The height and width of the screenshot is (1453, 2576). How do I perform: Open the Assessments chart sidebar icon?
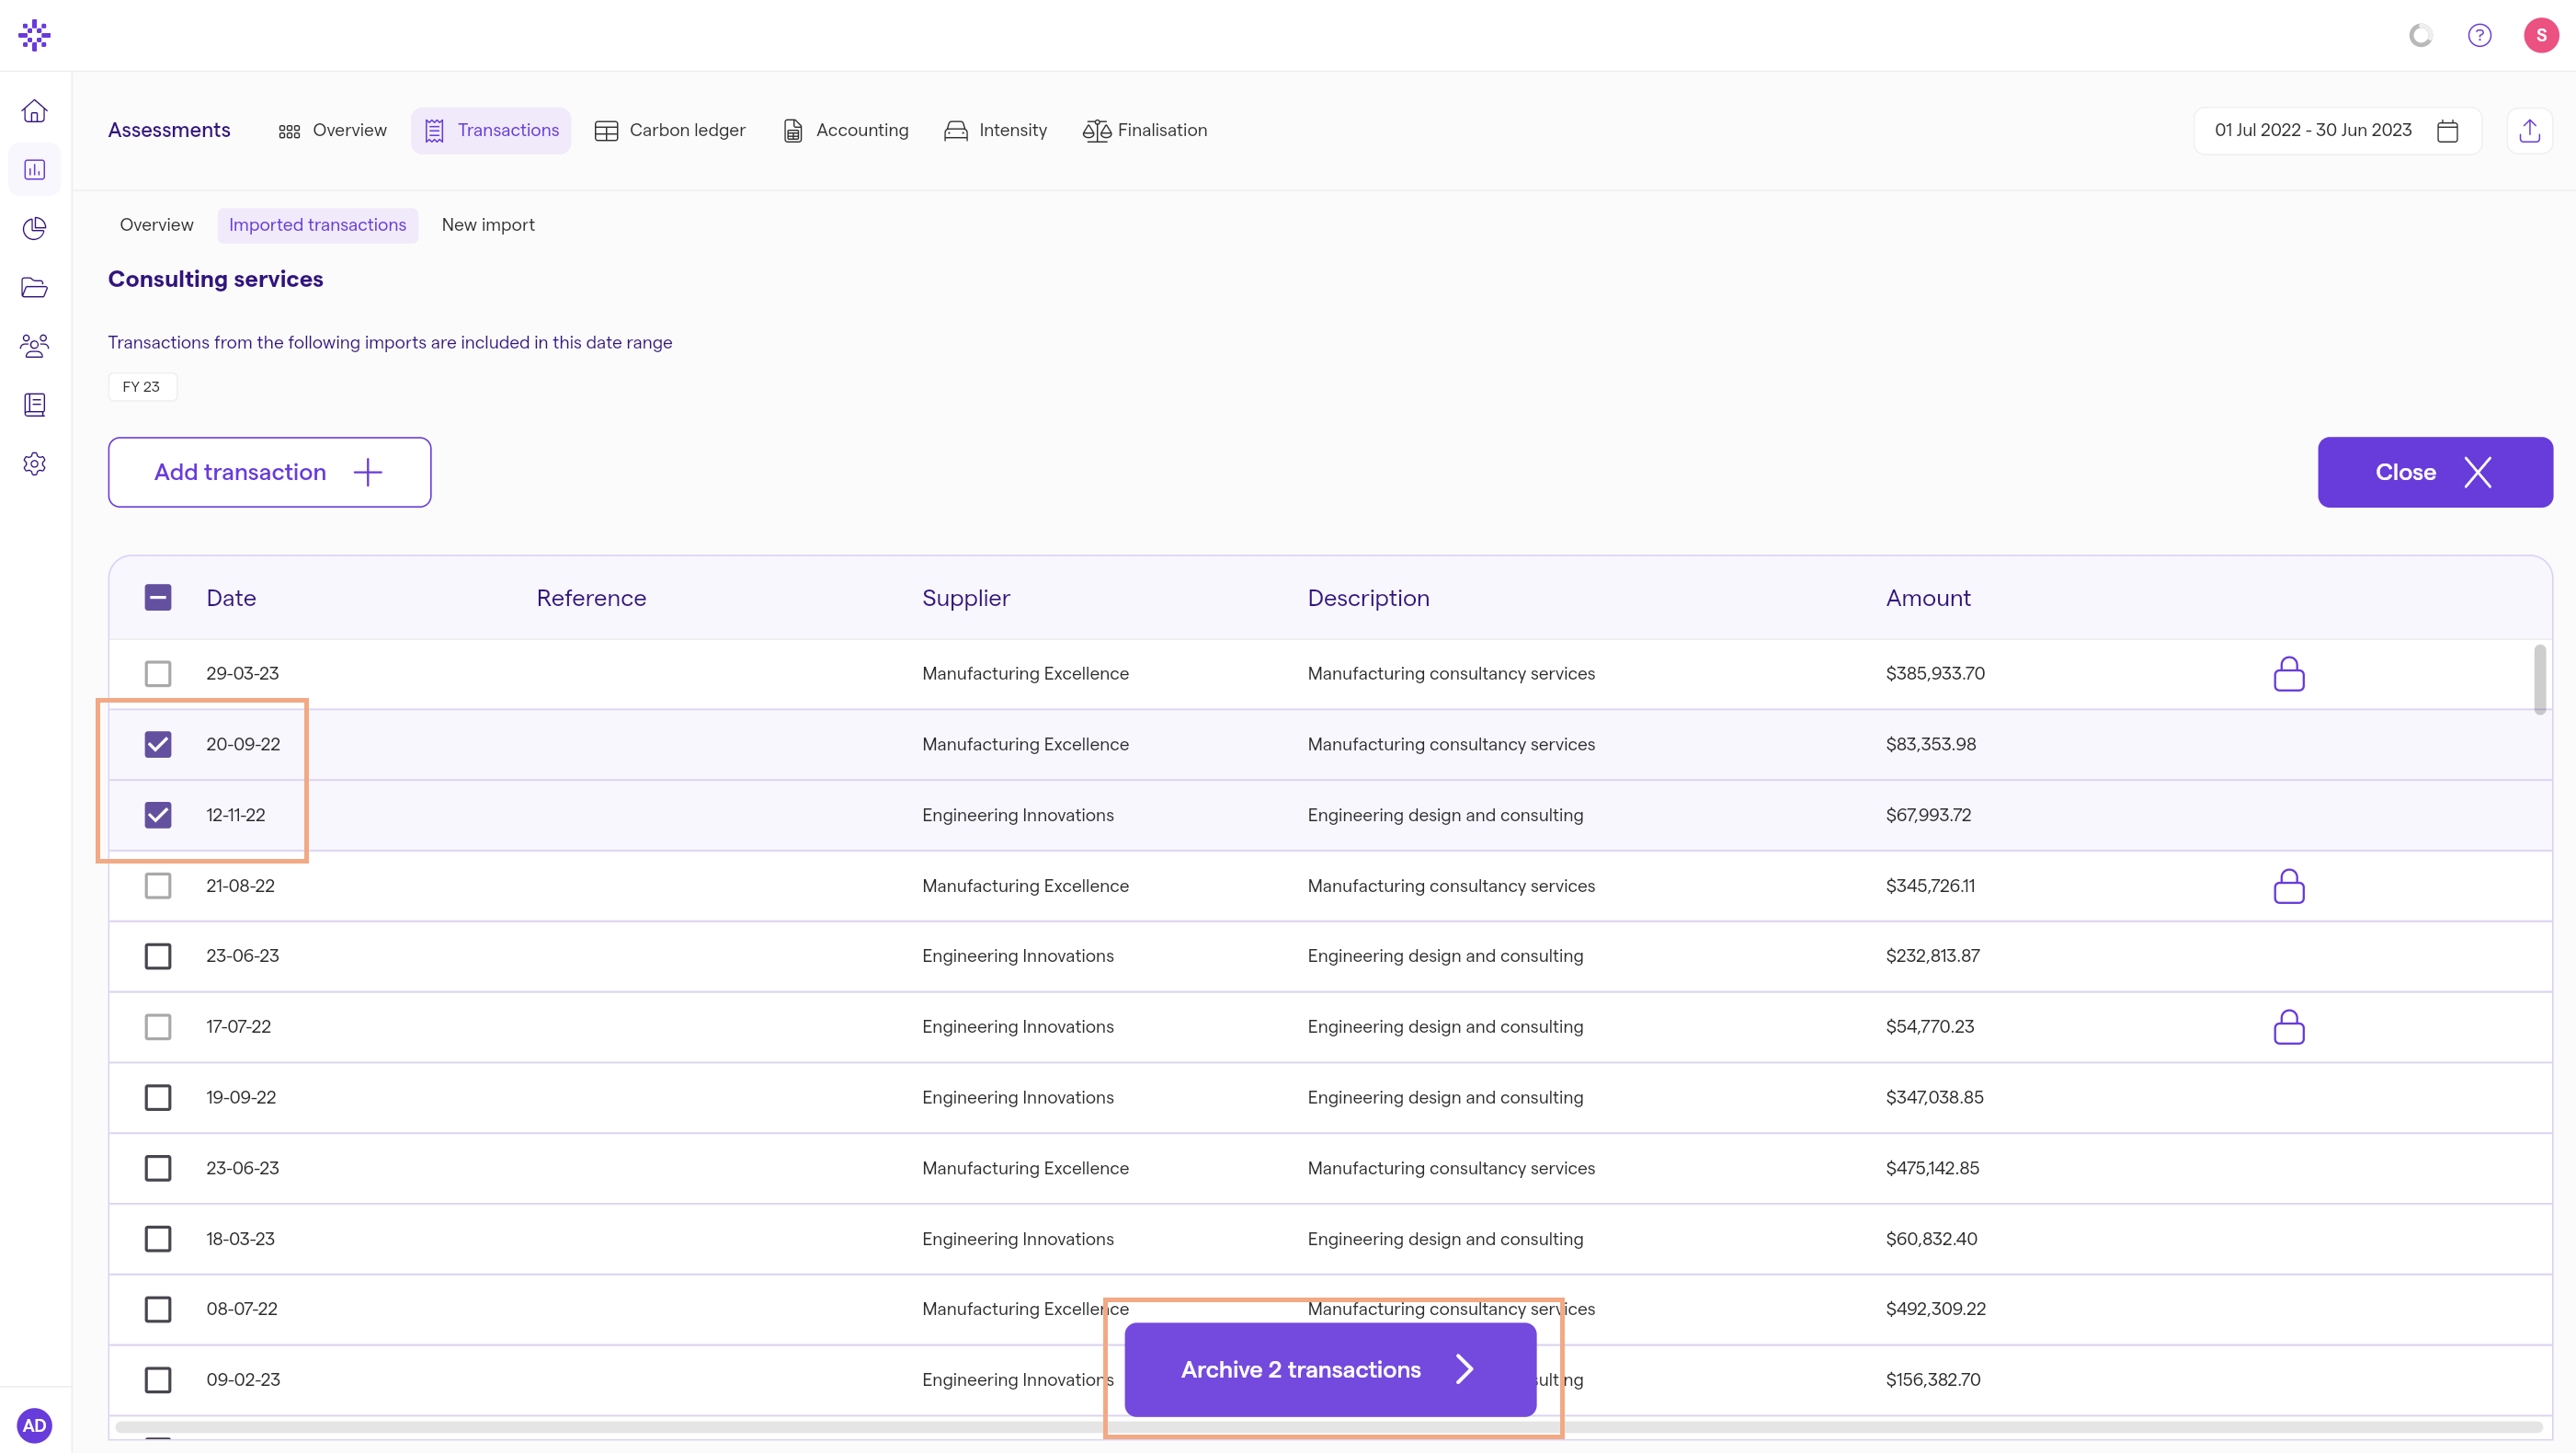point(35,170)
